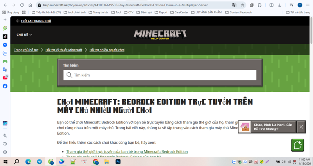Screen dimensions: 313x166
Task: Bookmark this page with the star icon
Action: (x=243, y=5)
